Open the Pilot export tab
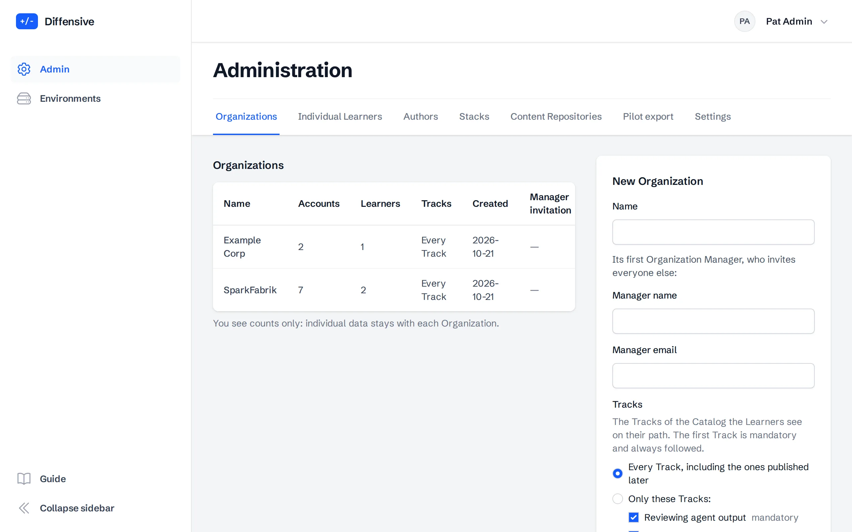852x532 pixels. tap(648, 116)
